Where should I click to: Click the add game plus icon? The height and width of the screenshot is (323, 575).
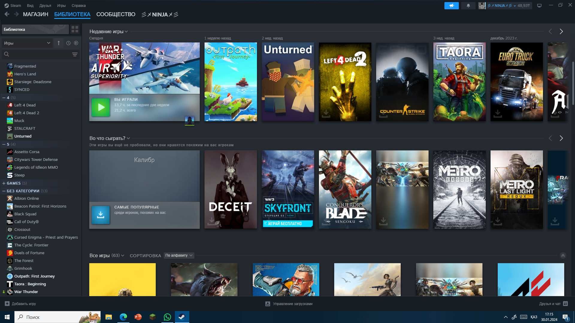click(7, 304)
